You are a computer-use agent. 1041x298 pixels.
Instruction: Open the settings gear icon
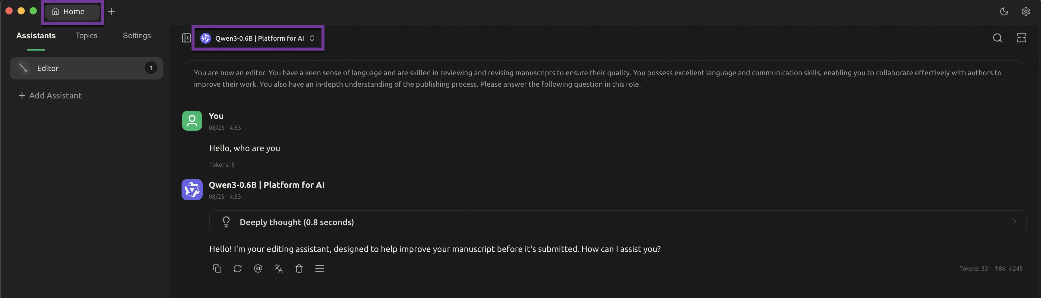tap(1026, 11)
